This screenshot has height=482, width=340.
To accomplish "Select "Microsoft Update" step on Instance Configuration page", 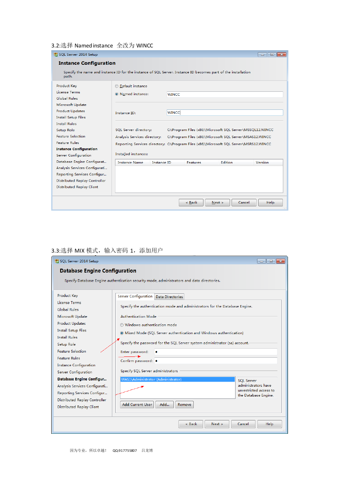I will click(71, 105).
